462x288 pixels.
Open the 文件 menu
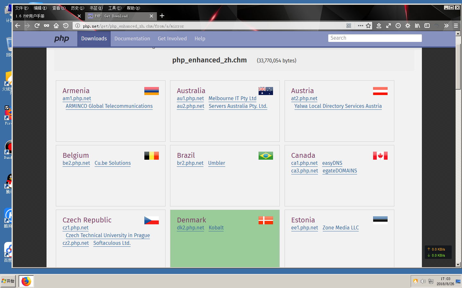coord(22,8)
